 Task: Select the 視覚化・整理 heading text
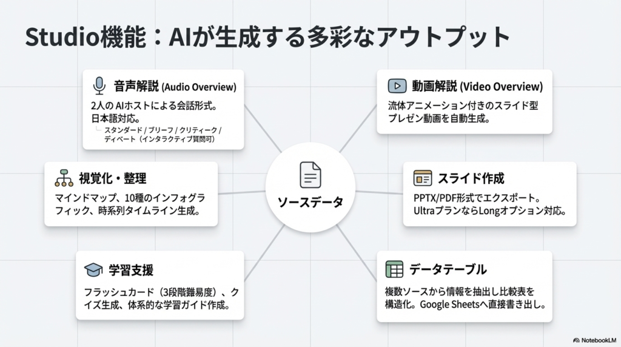click(112, 178)
